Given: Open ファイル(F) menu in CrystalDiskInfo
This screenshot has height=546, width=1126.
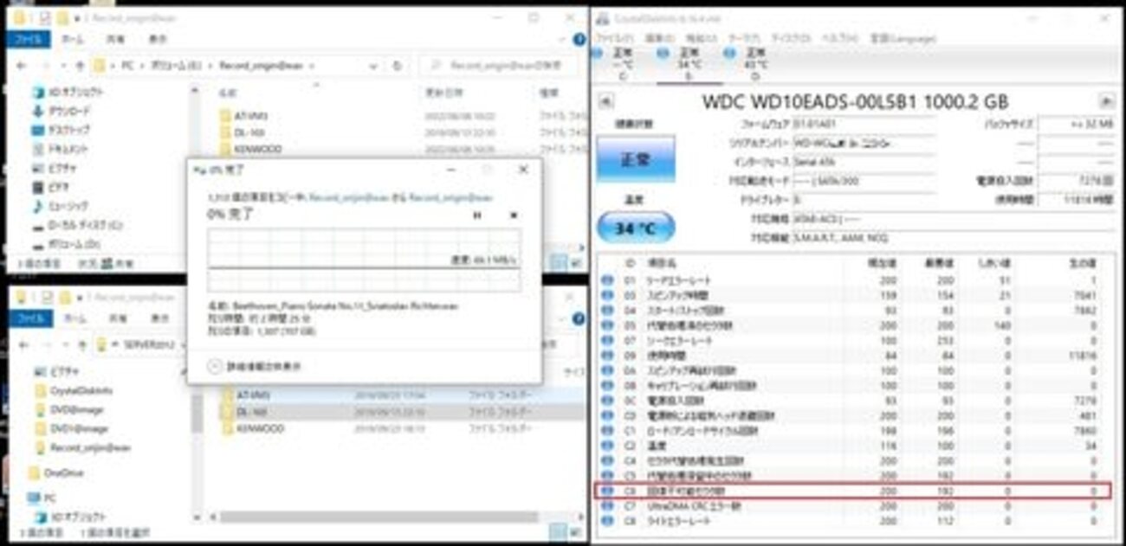Looking at the screenshot, I should pos(613,39).
